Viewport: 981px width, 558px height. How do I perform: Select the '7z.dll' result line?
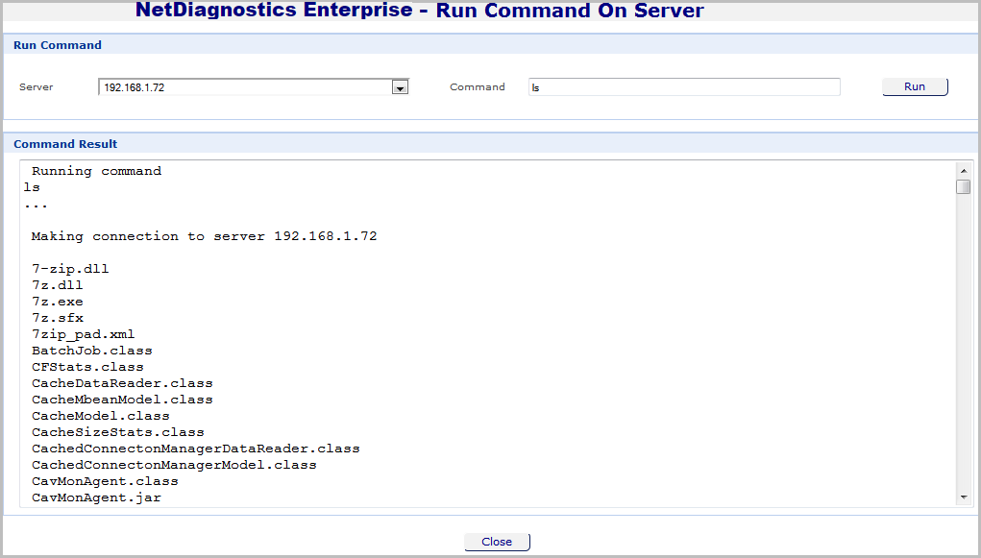coord(58,285)
